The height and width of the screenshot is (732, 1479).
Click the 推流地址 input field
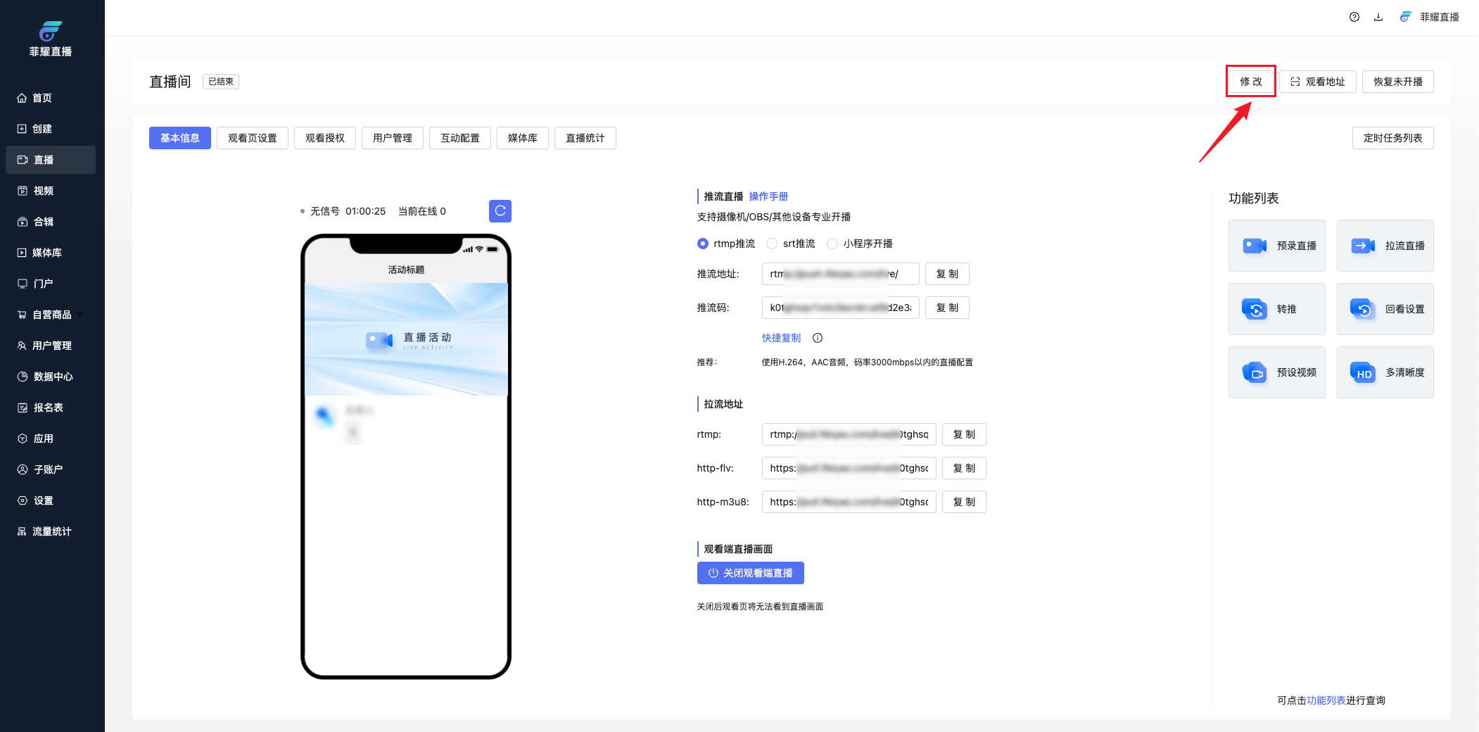click(839, 274)
